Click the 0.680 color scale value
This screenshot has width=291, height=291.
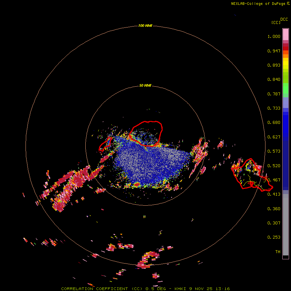click(274, 123)
